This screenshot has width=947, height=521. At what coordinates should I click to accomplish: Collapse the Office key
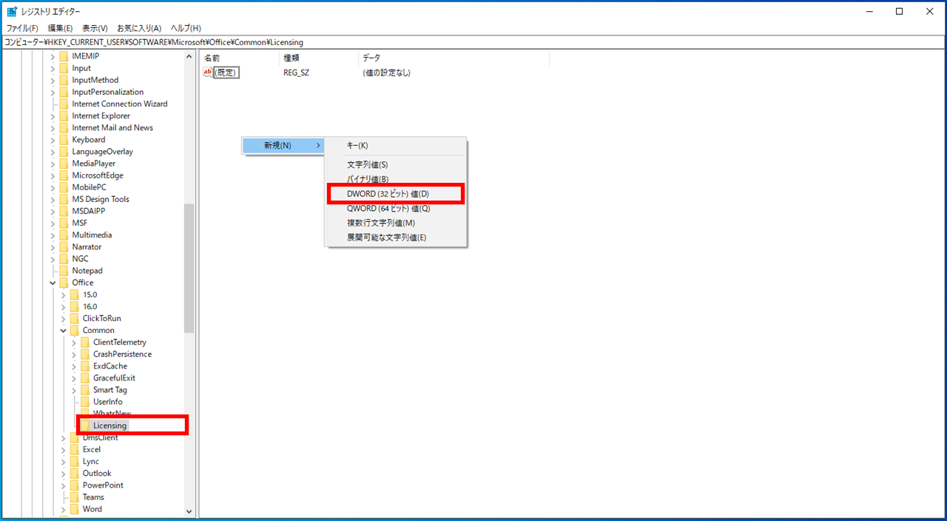point(53,283)
